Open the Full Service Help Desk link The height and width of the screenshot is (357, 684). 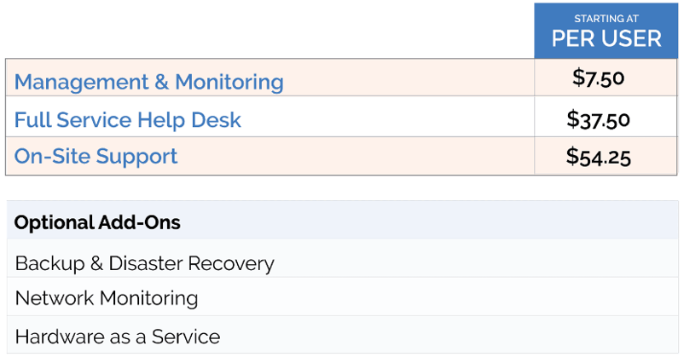coord(127,120)
